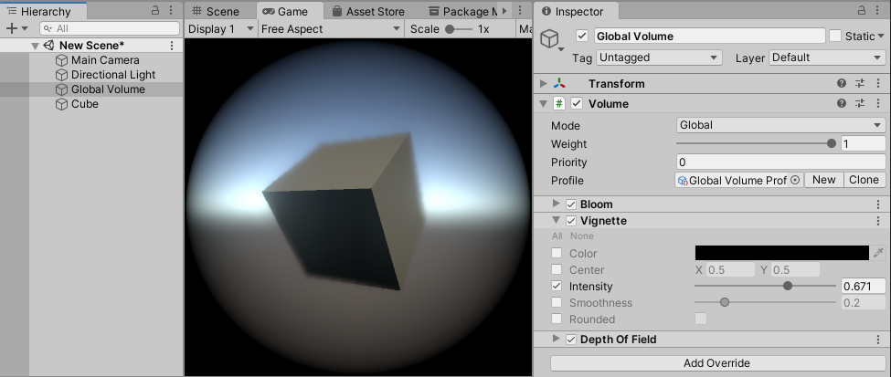891x377 pixels.
Task: Disable the Vignette Intensity override checkbox
Action: 557,286
